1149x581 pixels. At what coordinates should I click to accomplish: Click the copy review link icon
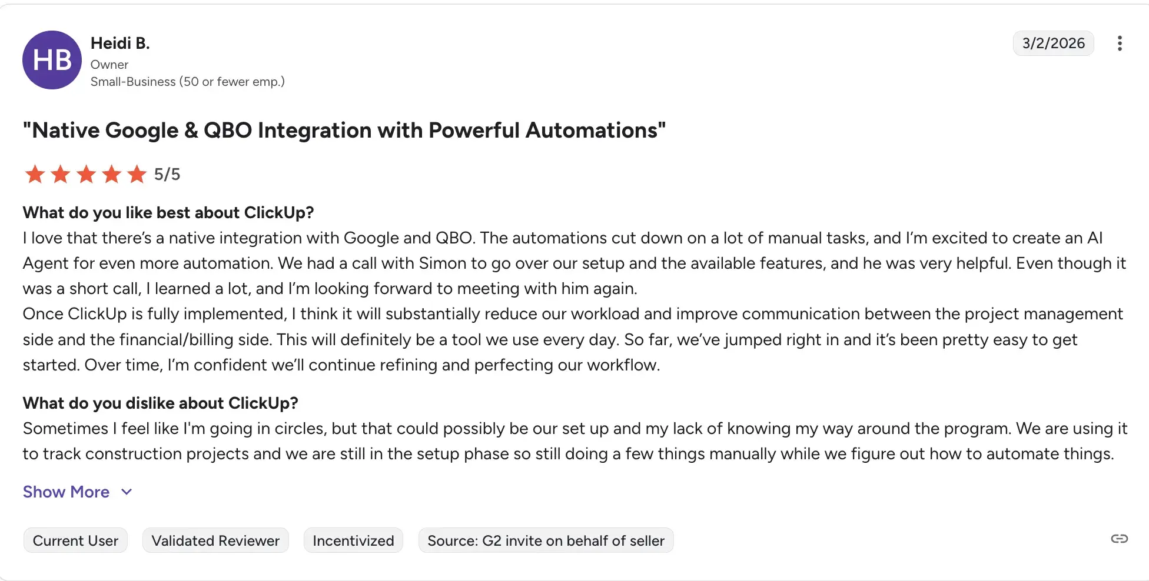point(1119,539)
